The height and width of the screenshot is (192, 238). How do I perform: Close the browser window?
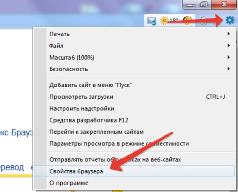(x=224, y=4)
